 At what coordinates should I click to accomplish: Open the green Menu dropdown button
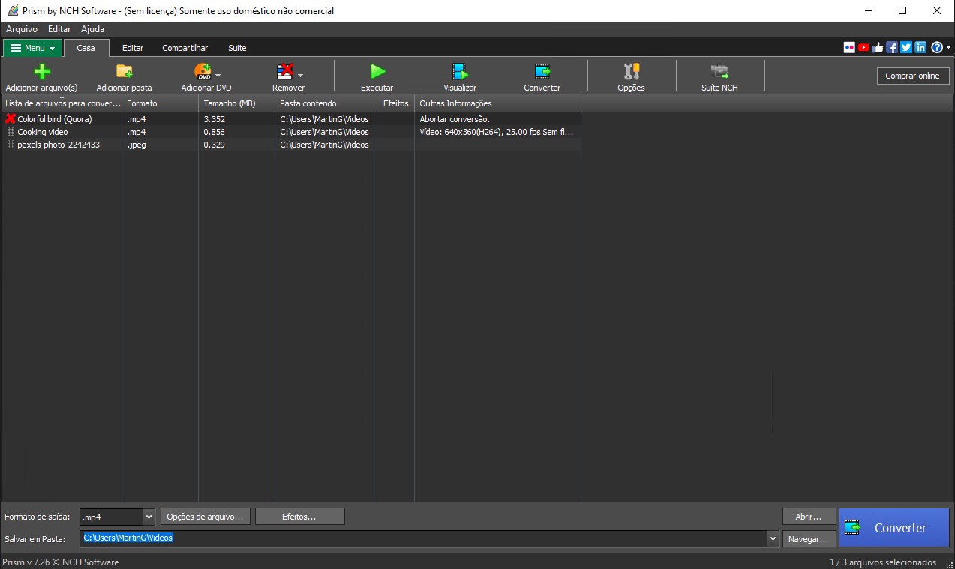(x=32, y=48)
